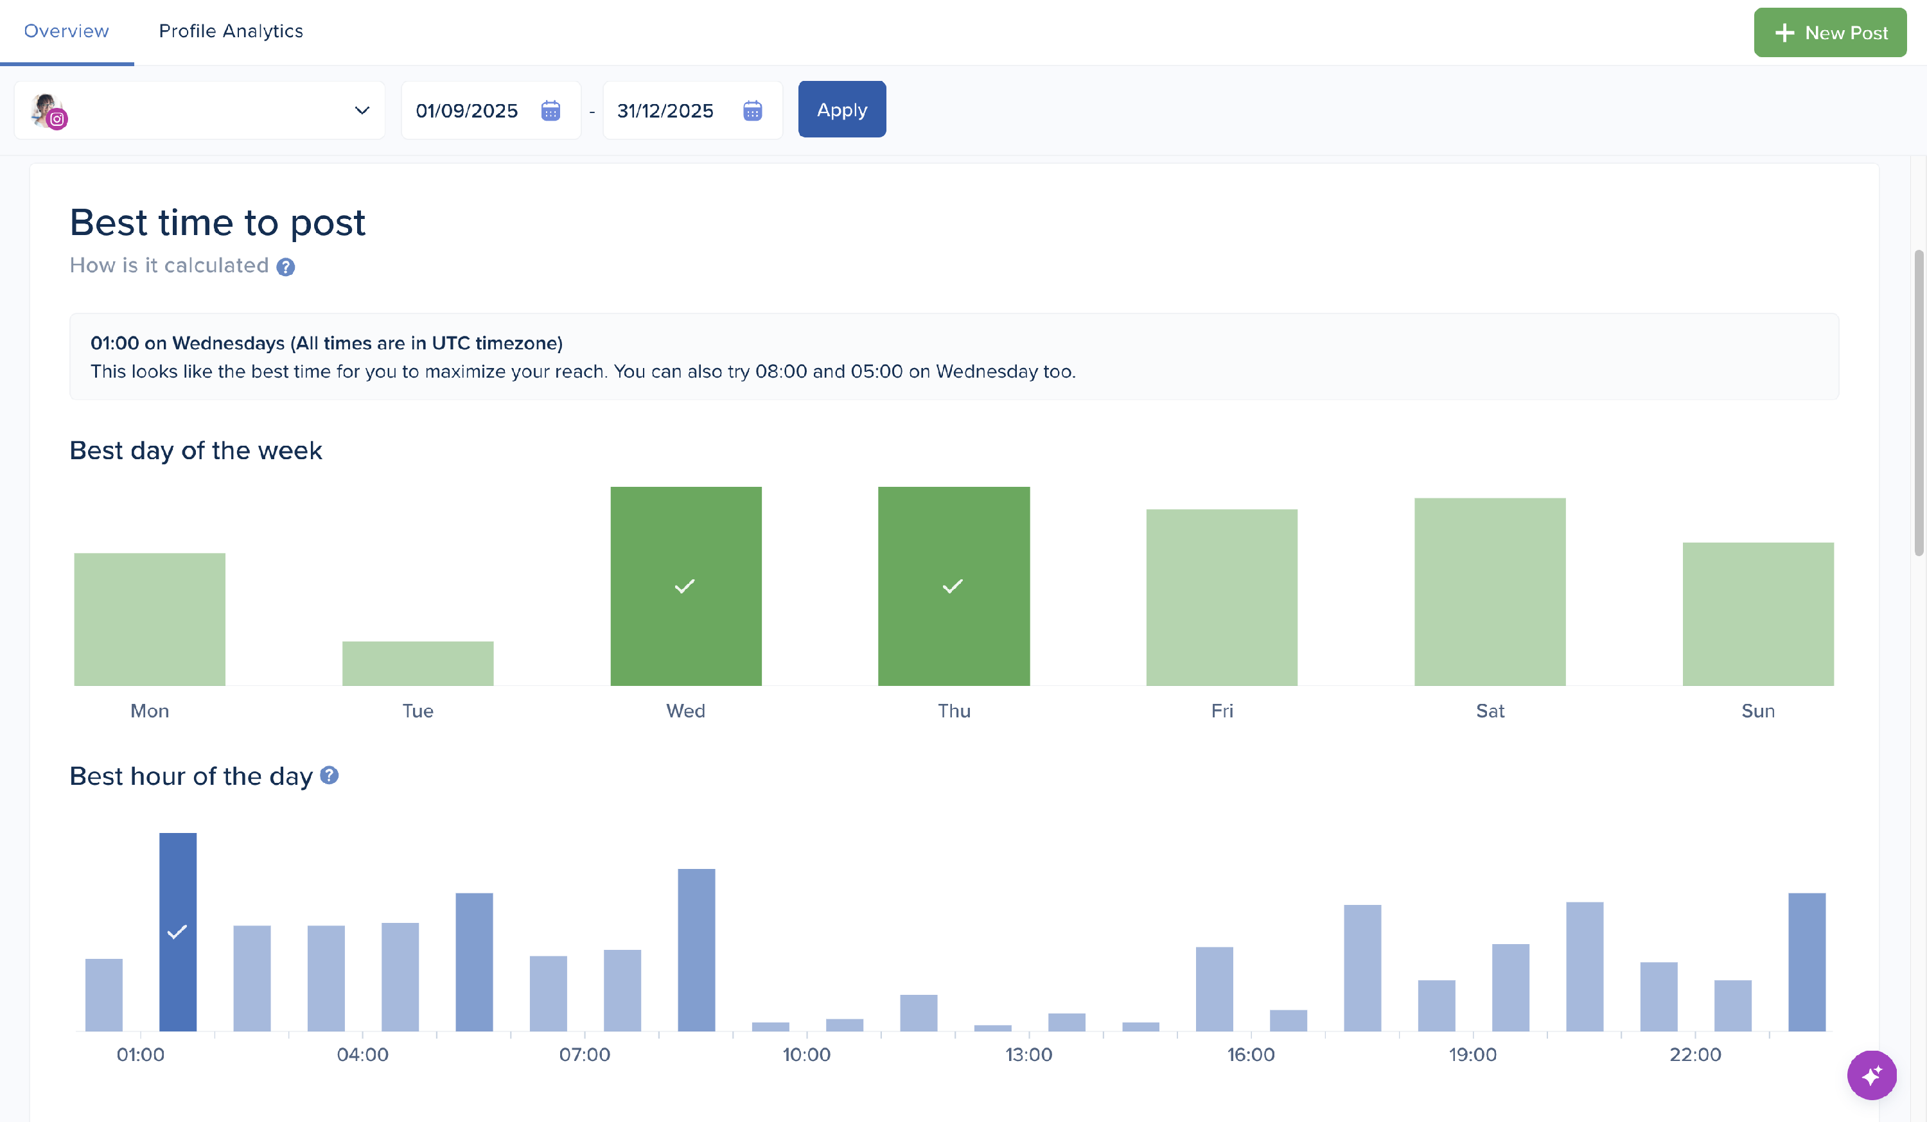Click the help icon beside How is it calculated
This screenshot has width=1927, height=1122.
tap(285, 267)
